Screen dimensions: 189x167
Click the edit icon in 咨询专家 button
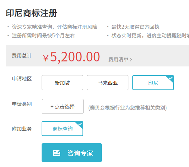[57, 153]
